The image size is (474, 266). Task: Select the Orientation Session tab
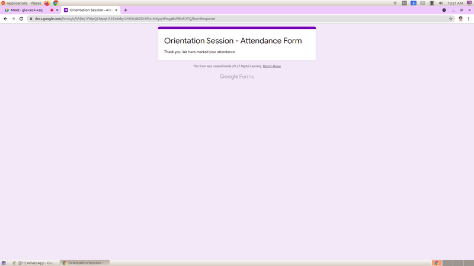tap(91, 10)
